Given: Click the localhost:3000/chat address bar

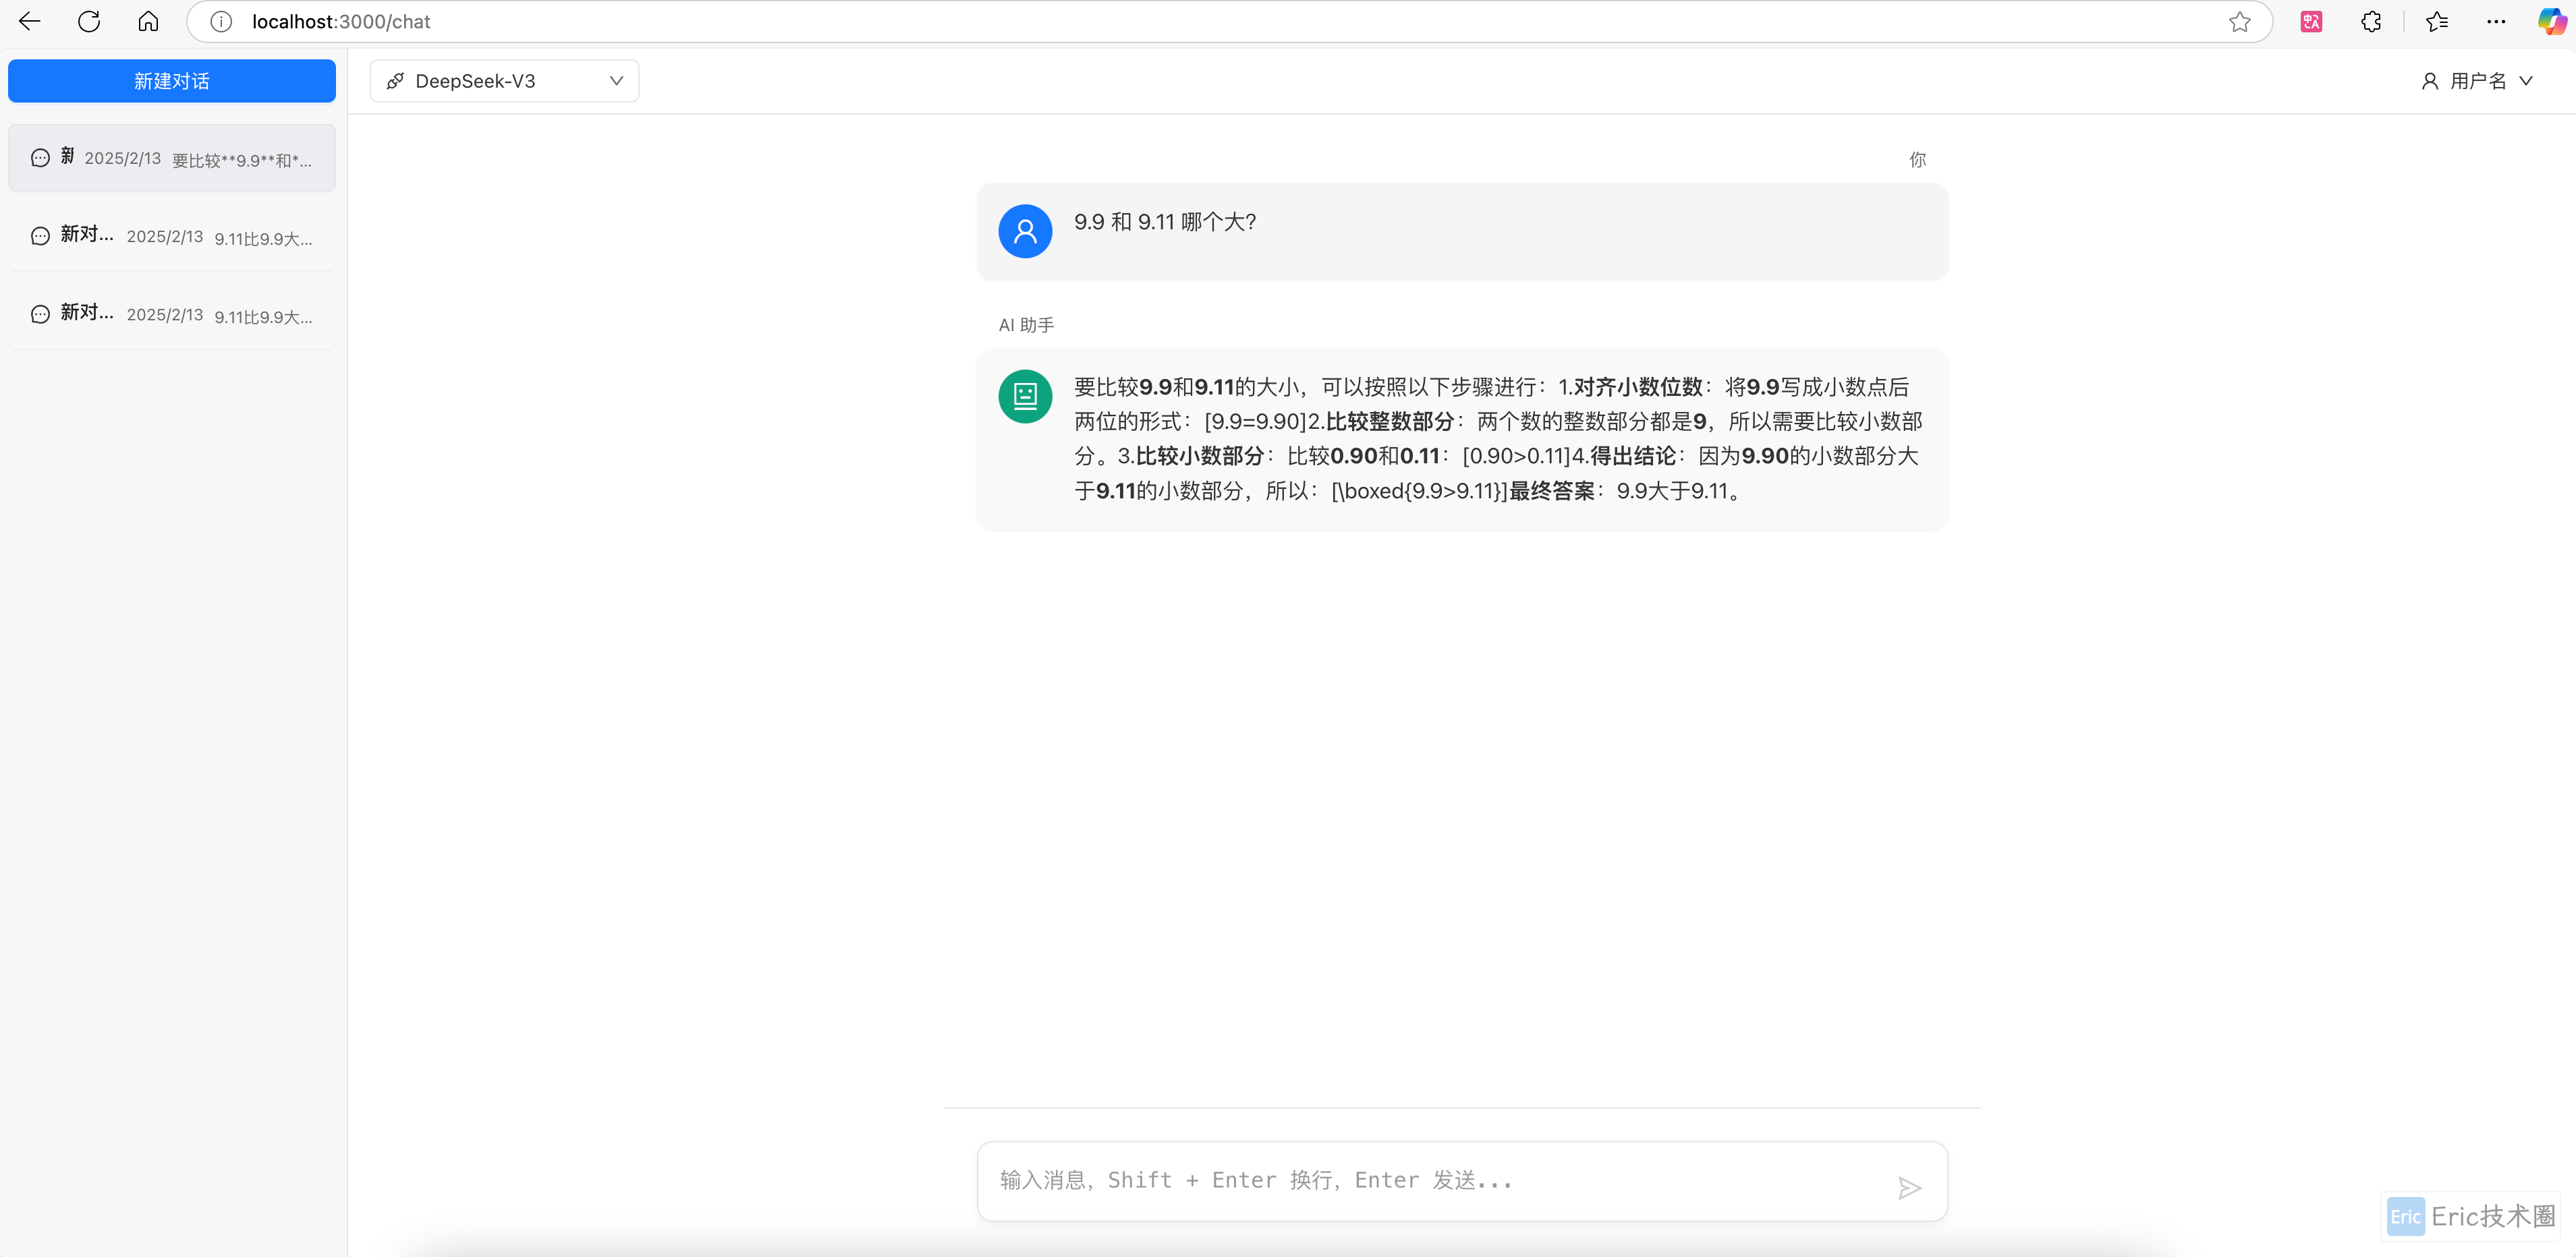Looking at the screenshot, I should click(x=1230, y=22).
